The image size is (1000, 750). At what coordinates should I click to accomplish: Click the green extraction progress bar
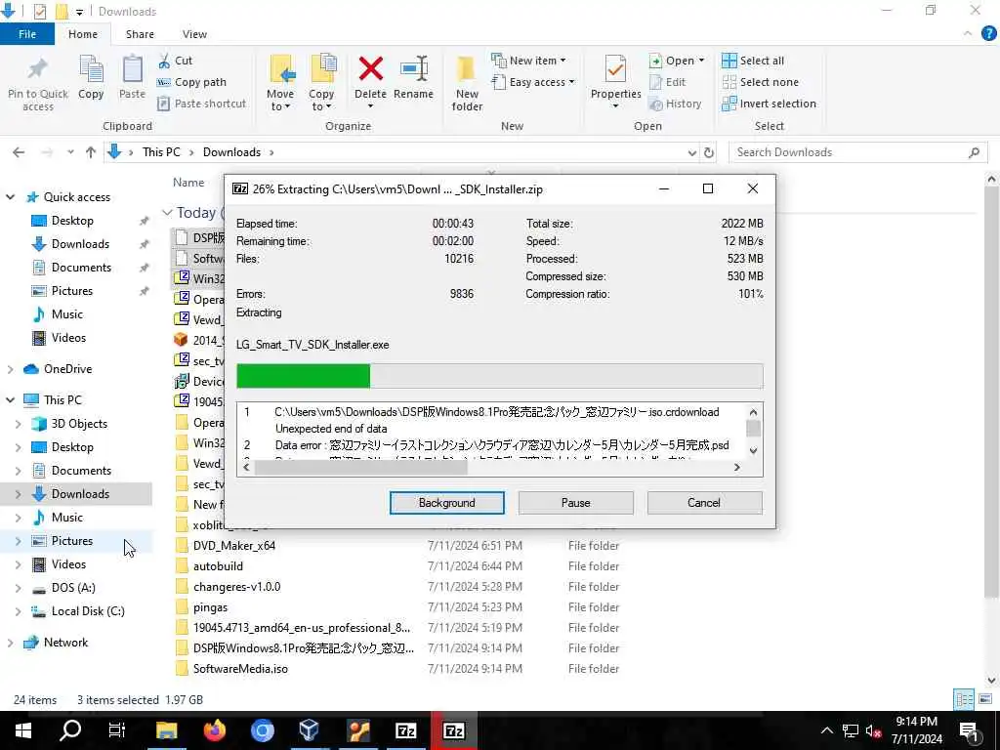303,376
